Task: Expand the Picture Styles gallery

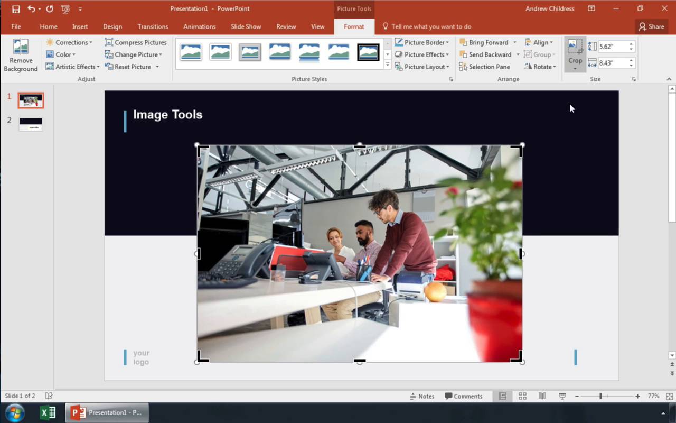Action: coord(387,65)
